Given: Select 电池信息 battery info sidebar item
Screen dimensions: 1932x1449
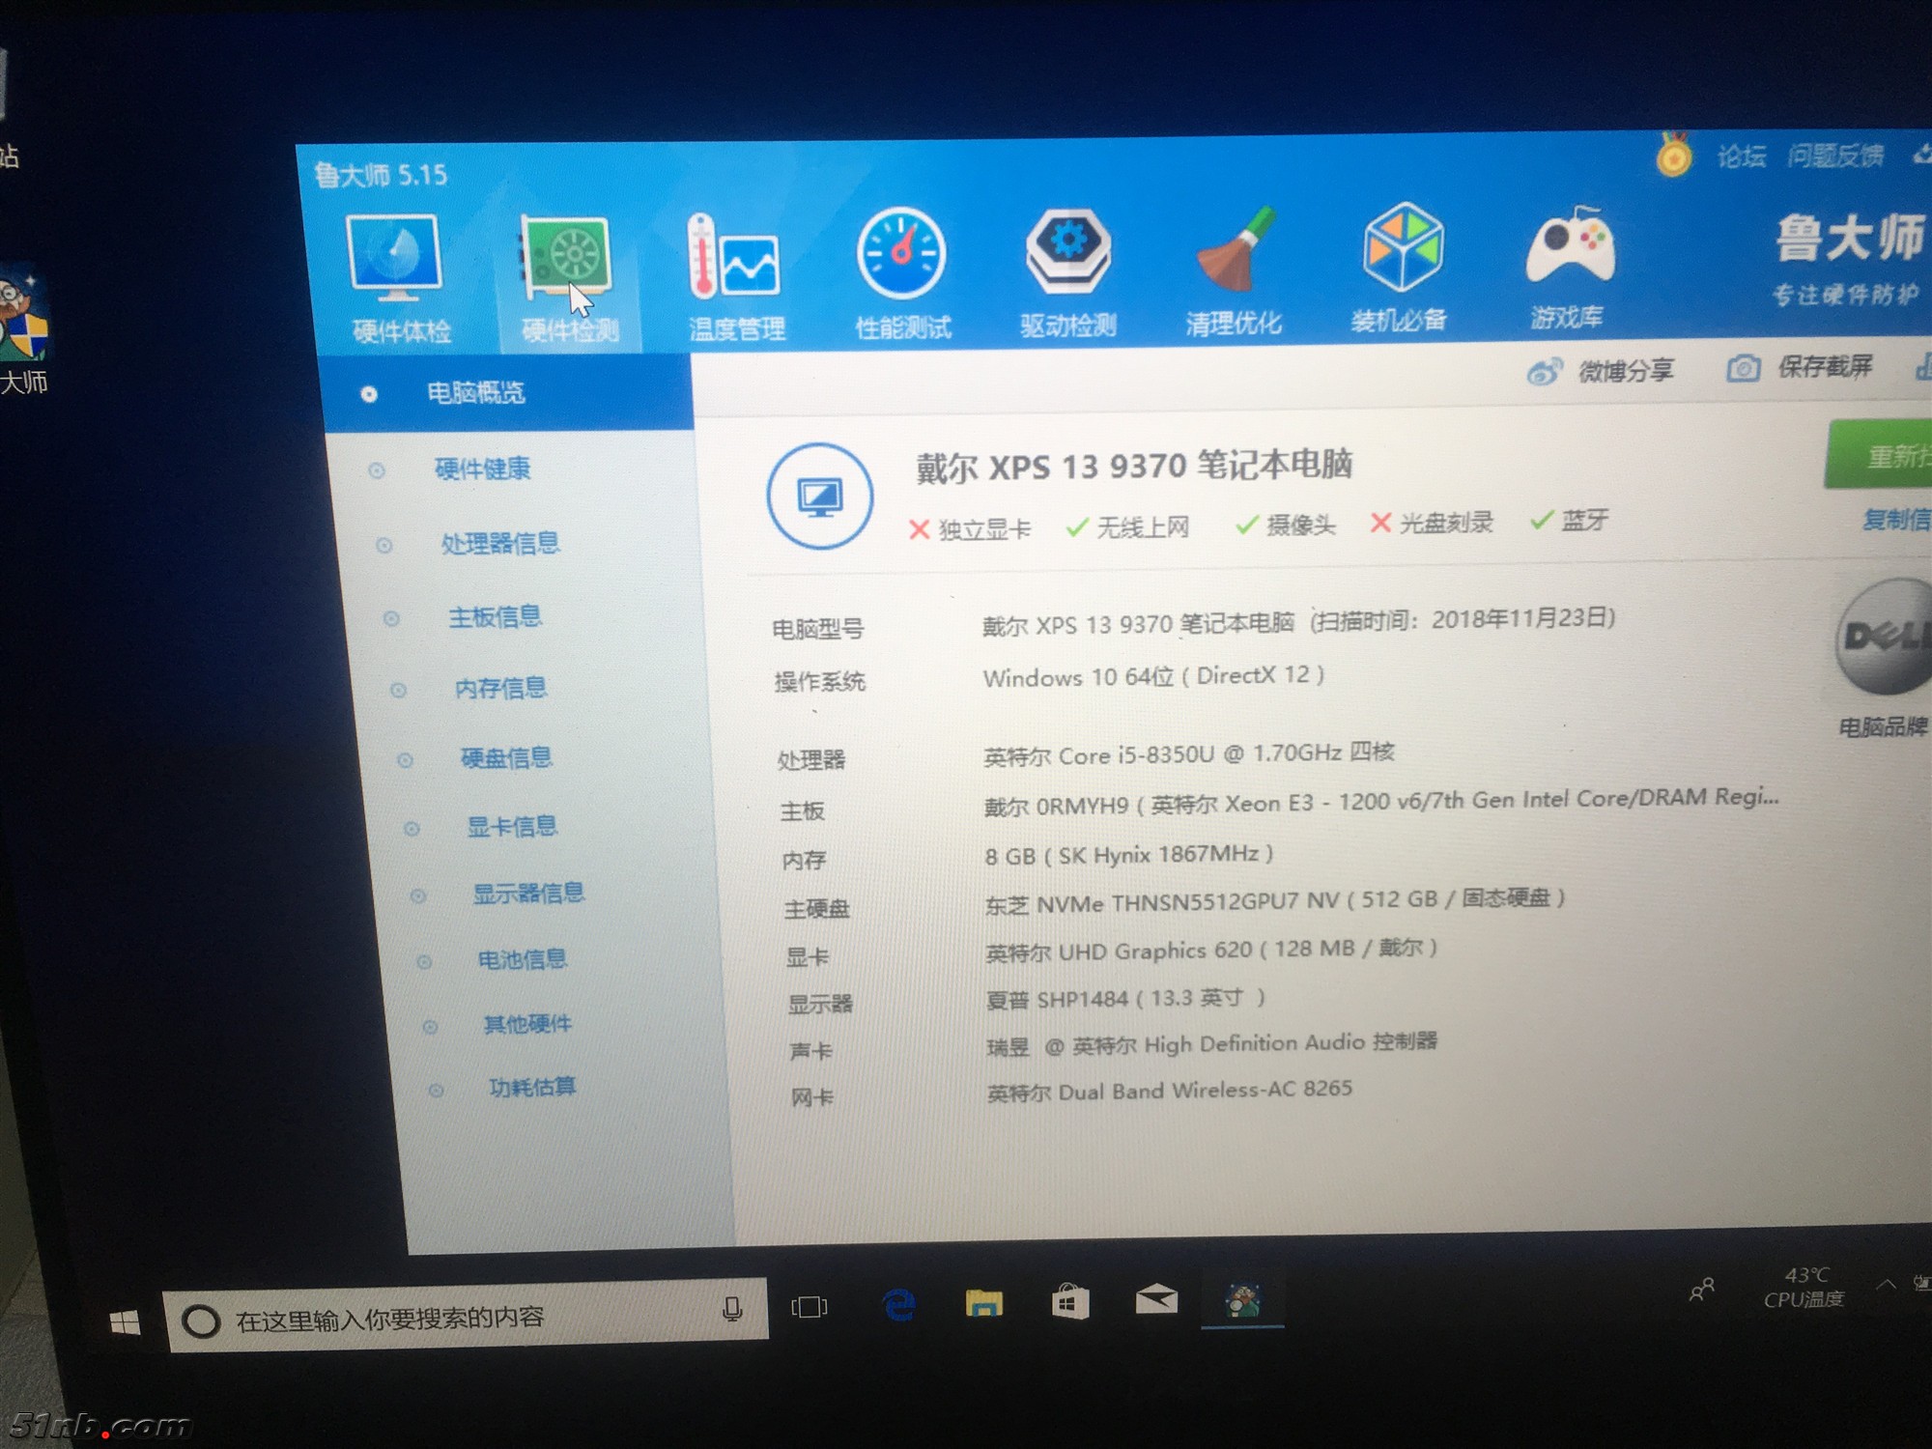Looking at the screenshot, I should click(x=522, y=959).
